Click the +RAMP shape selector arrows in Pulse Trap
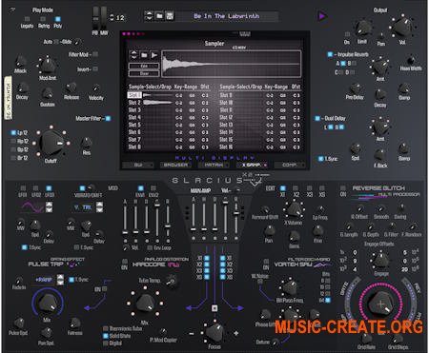The width and height of the screenshot is (429, 353). point(60,280)
